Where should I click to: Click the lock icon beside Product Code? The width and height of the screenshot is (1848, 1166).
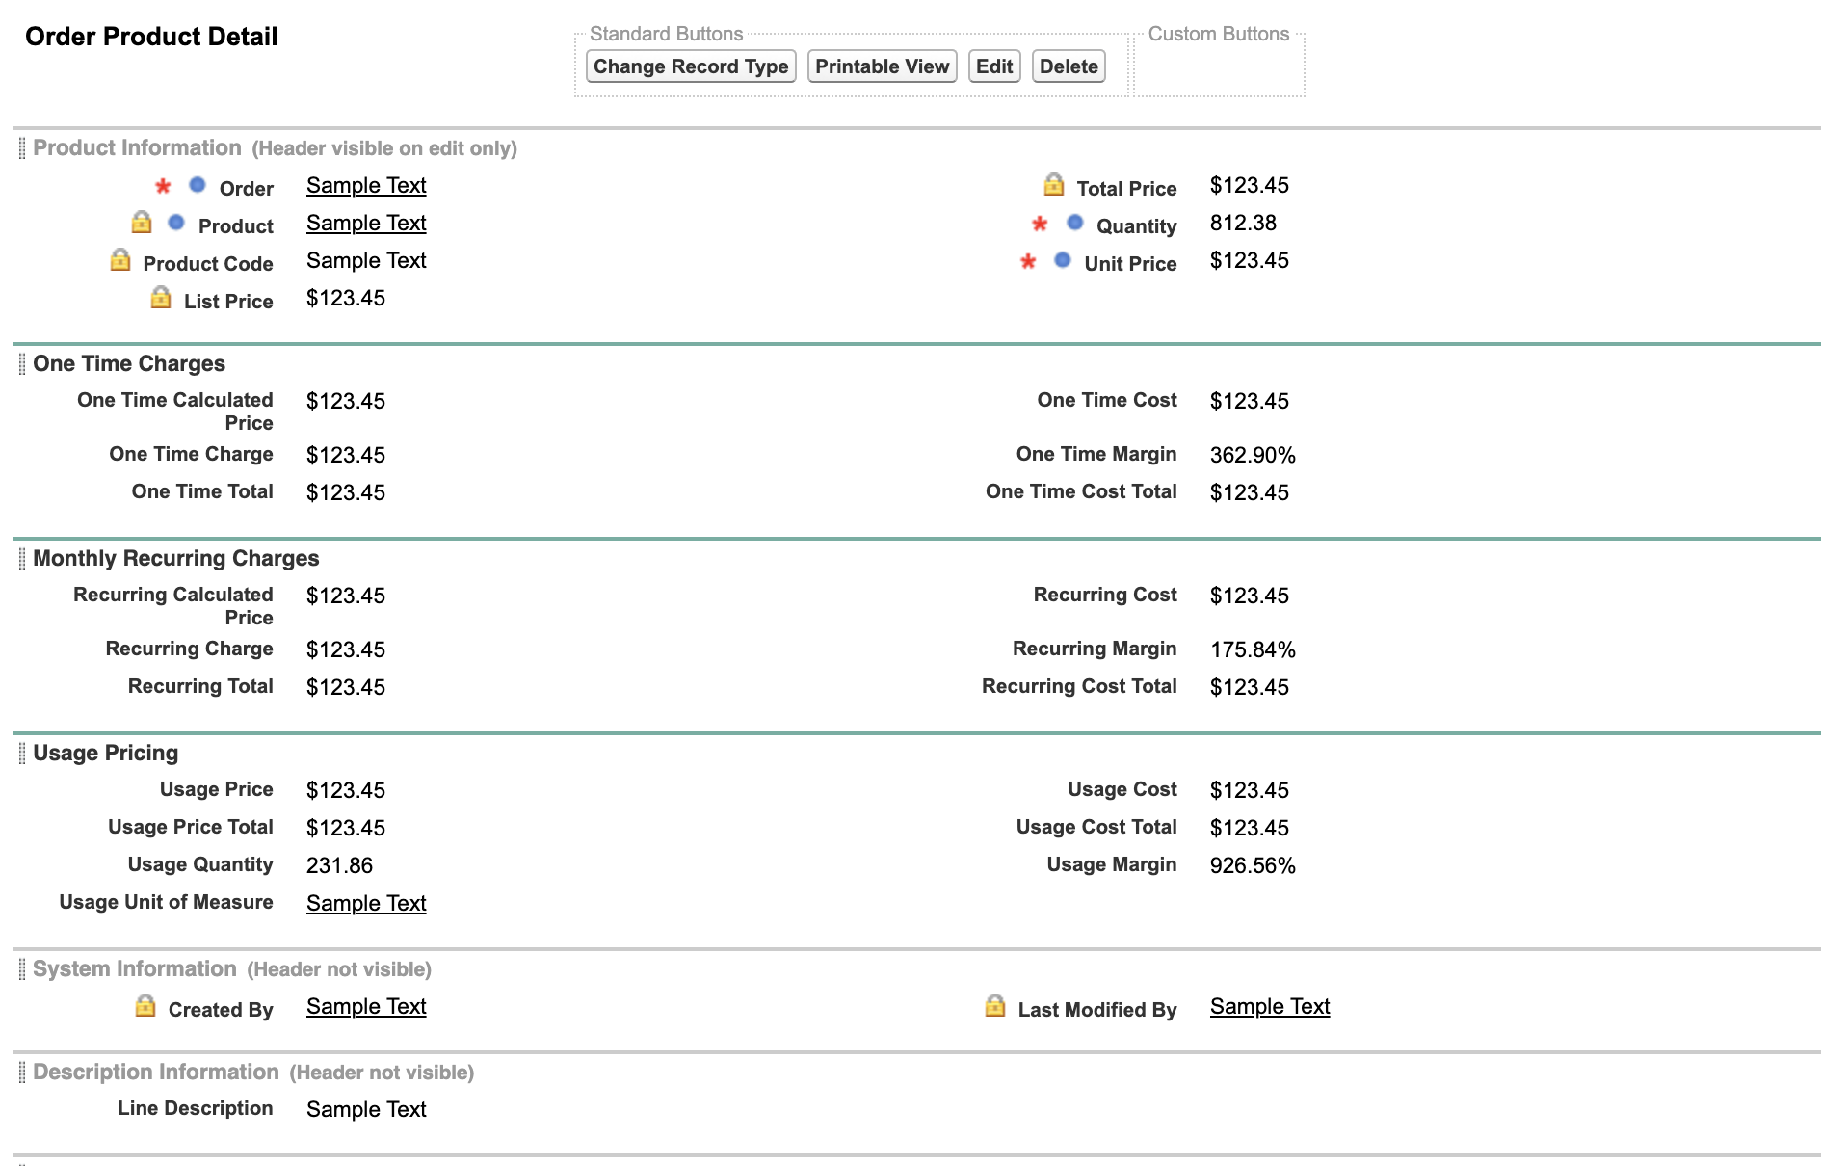pyautogui.click(x=120, y=260)
